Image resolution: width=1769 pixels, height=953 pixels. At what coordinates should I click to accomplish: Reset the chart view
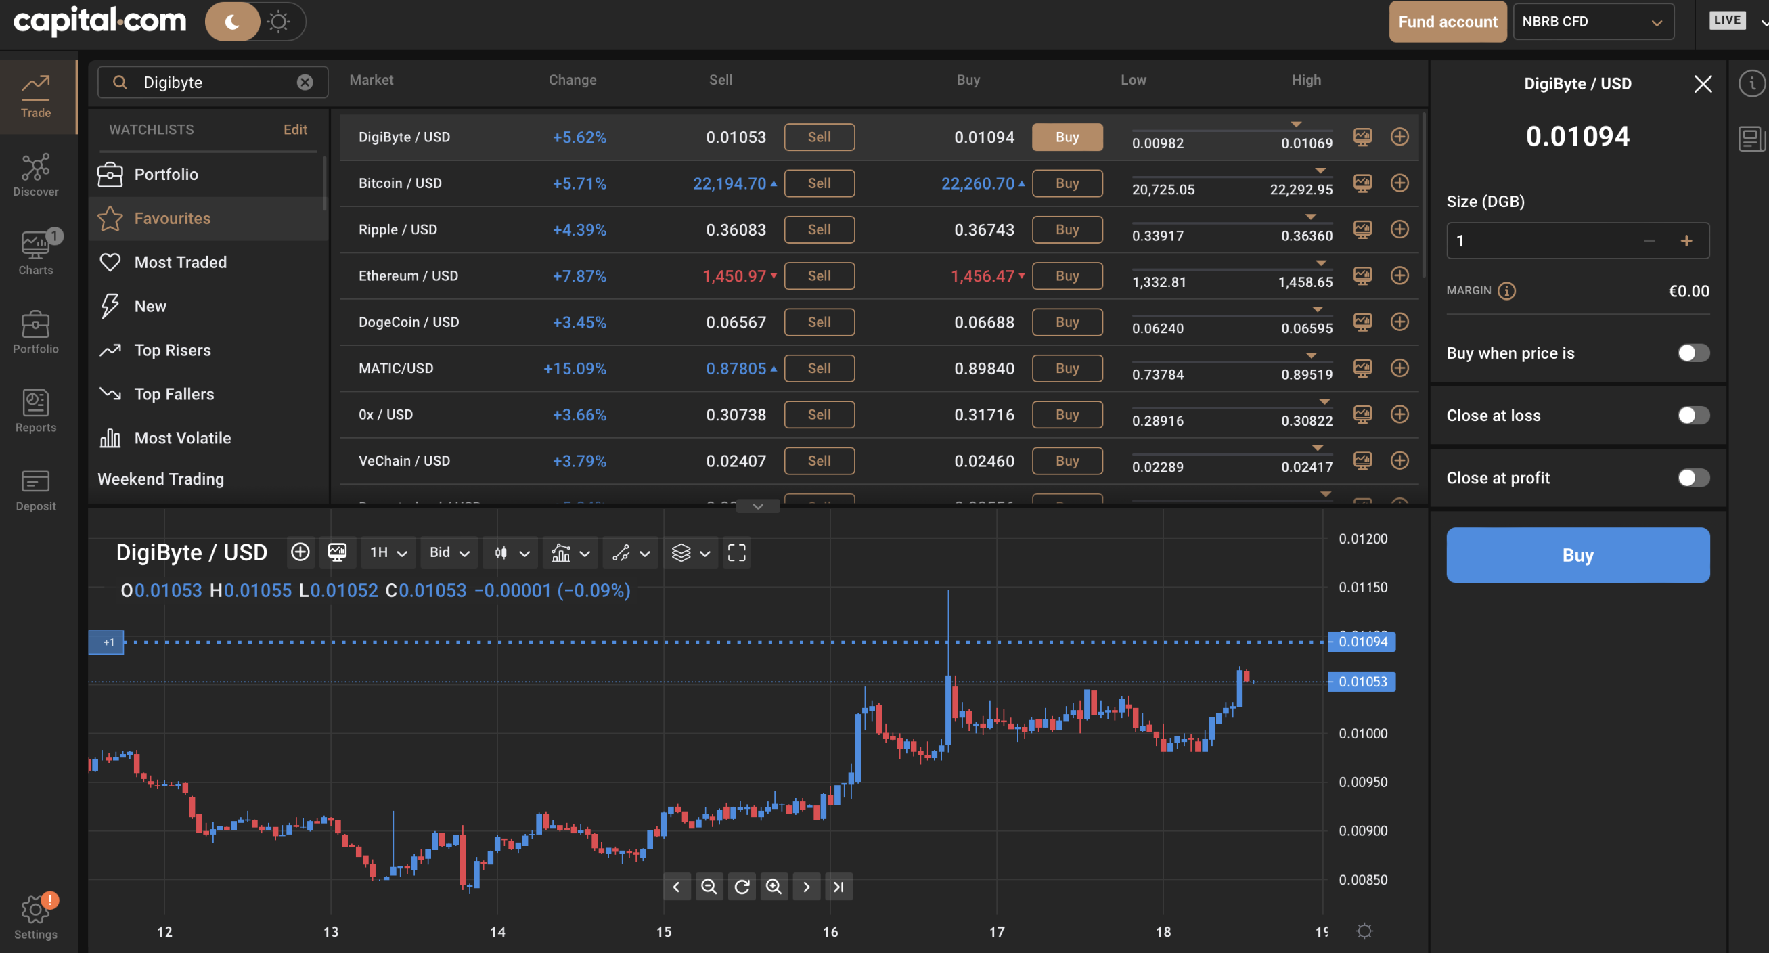pyautogui.click(x=742, y=887)
